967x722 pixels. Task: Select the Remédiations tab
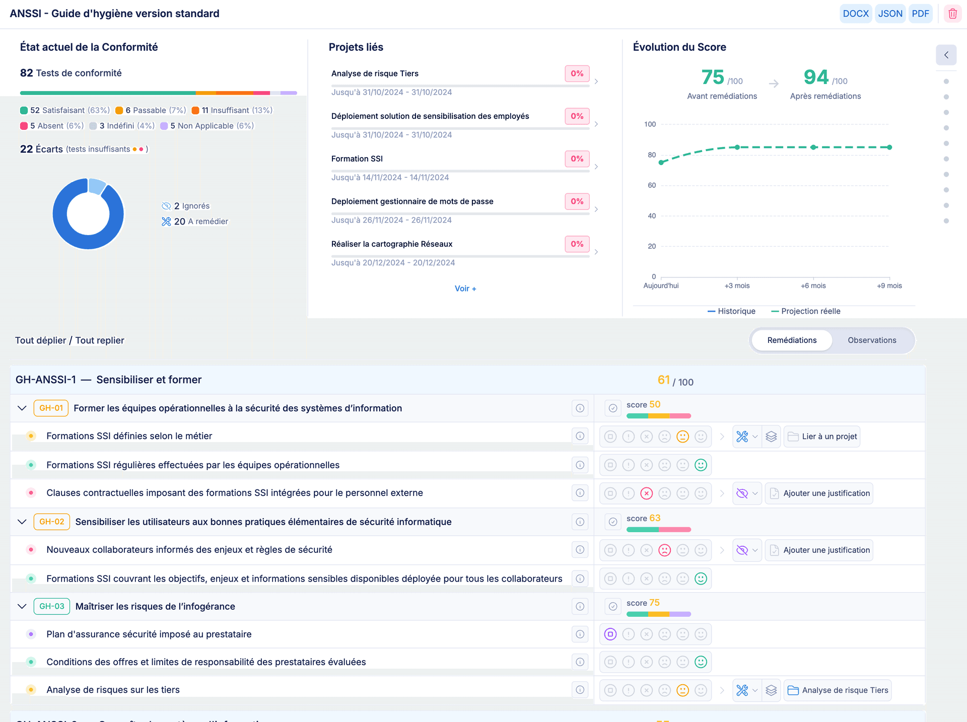[792, 340]
